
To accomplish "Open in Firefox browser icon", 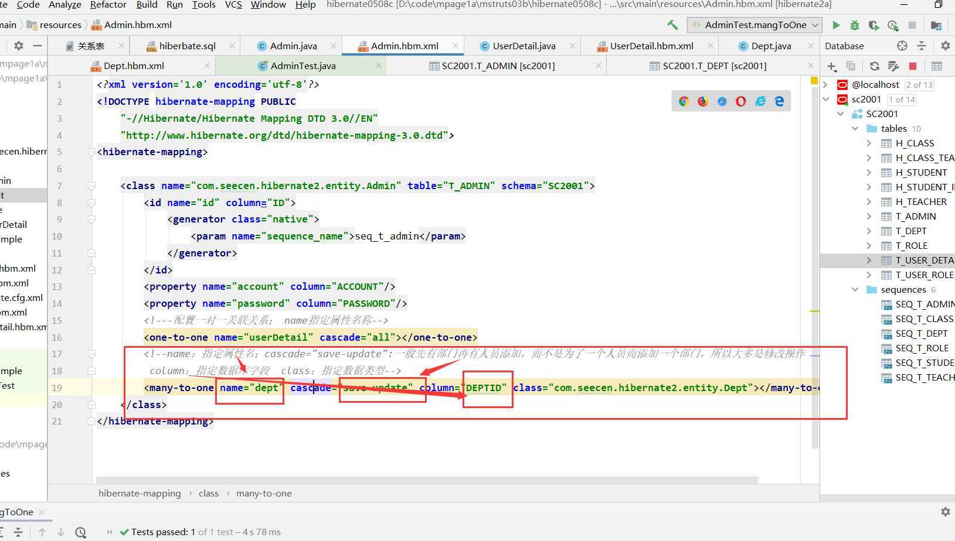I will coord(703,101).
